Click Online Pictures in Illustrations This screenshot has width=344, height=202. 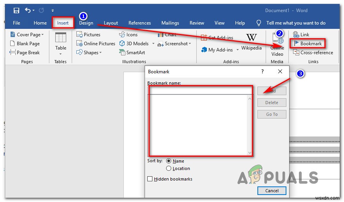96,43
